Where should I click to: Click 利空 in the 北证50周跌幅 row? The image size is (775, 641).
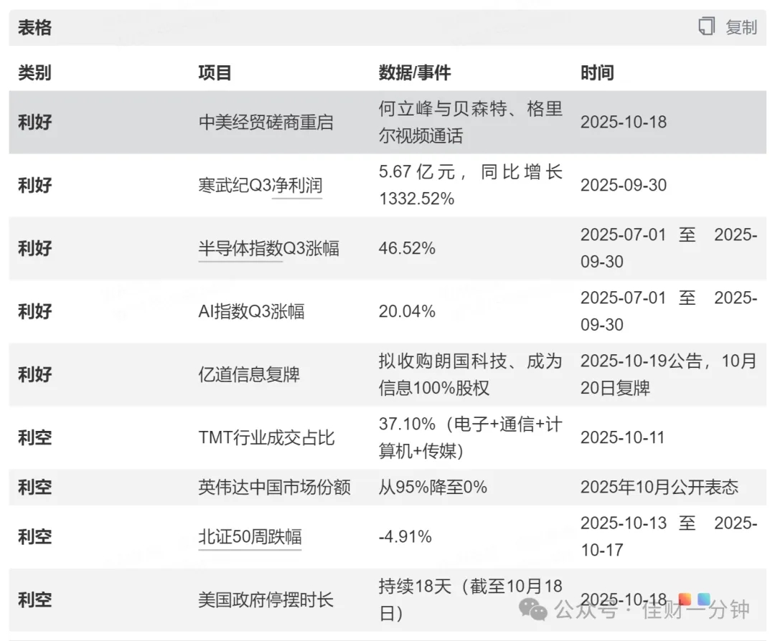point(34,536)
